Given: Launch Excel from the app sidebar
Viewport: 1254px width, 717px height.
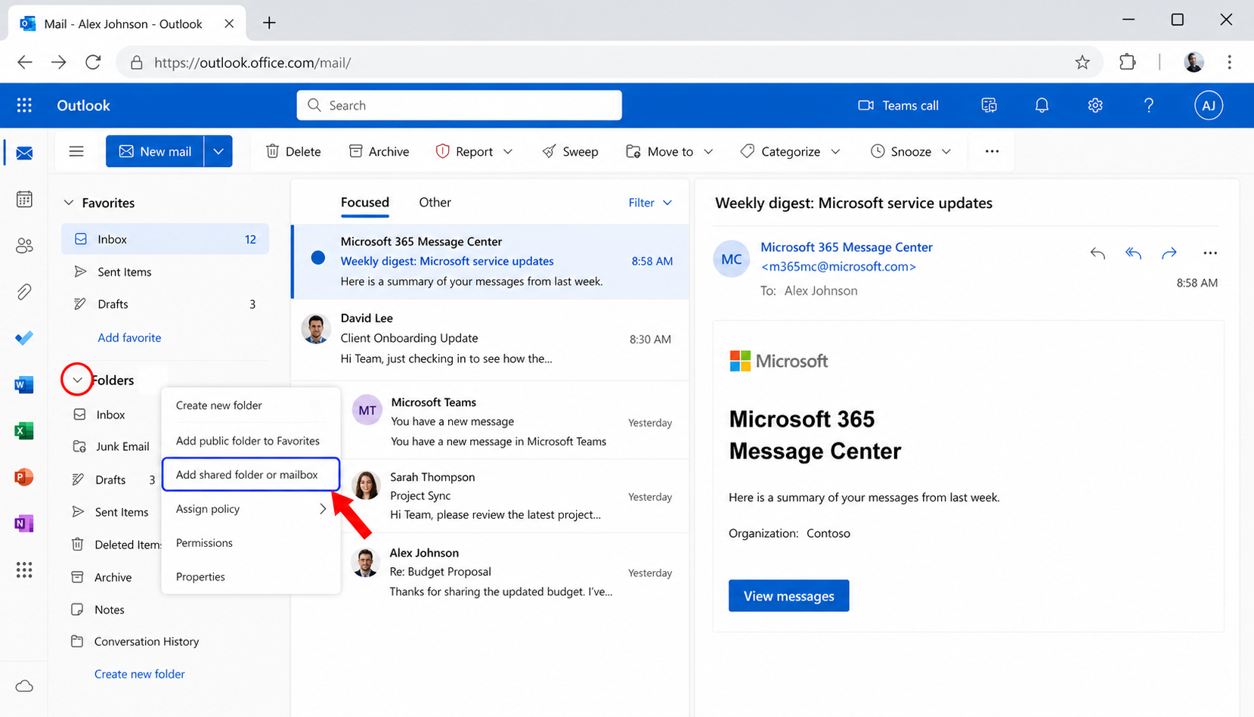Looking at the screenshot, I should pyautogui.click(x=24, y=431).
